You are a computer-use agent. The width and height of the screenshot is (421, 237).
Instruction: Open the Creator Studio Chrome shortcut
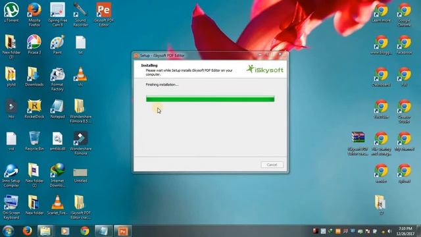point(404,111)
